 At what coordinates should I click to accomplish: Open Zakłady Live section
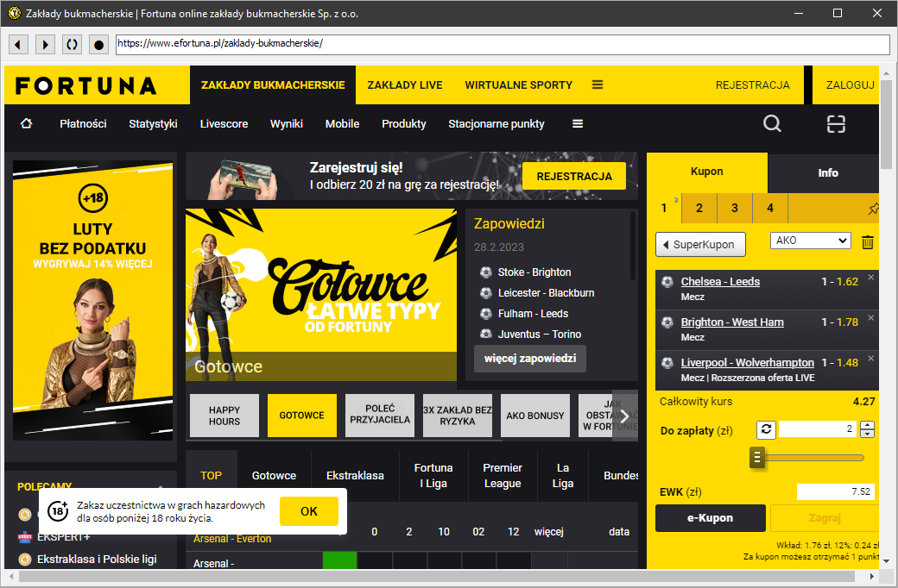(405, 85)
